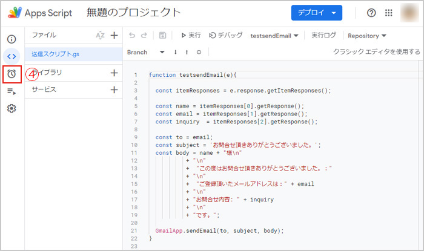Open the 実行ログ execution log

tap(323, 35)
